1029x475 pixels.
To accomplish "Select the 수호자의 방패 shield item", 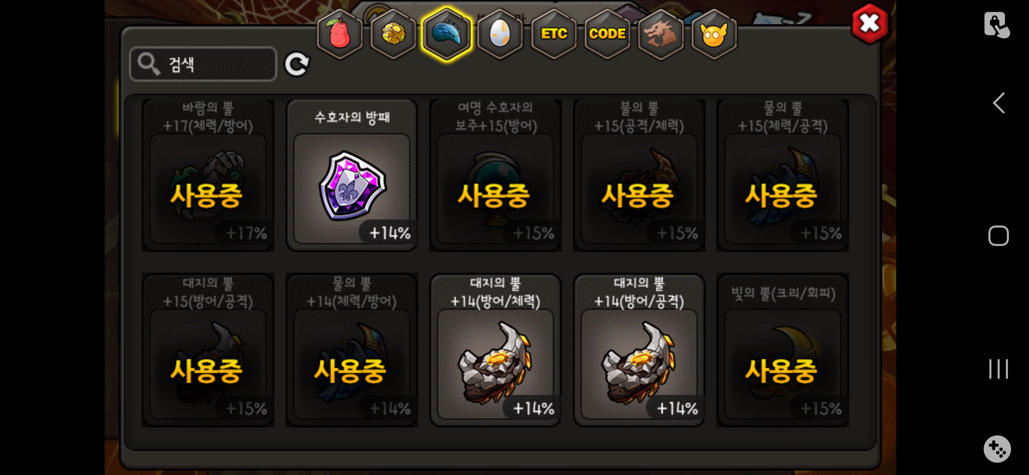I will click(x=352, y=175).
